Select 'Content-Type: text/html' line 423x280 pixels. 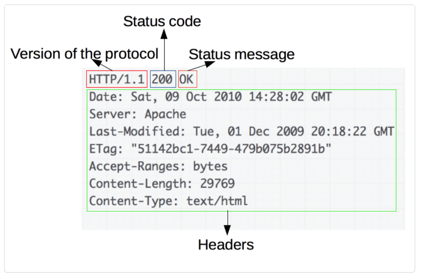(x=168, y=201)
